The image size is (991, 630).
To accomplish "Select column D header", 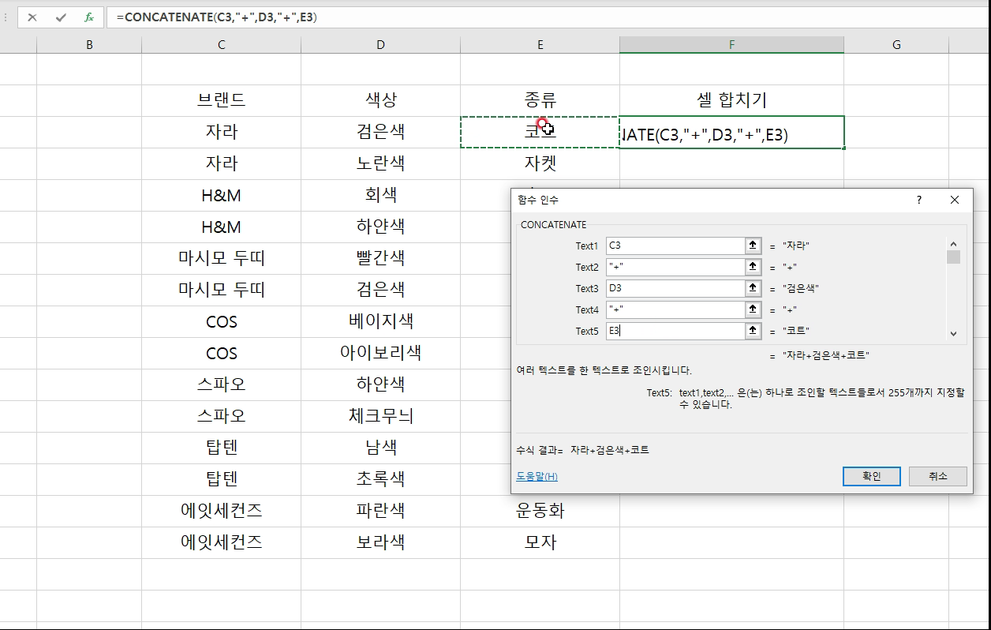I will 380,45.
